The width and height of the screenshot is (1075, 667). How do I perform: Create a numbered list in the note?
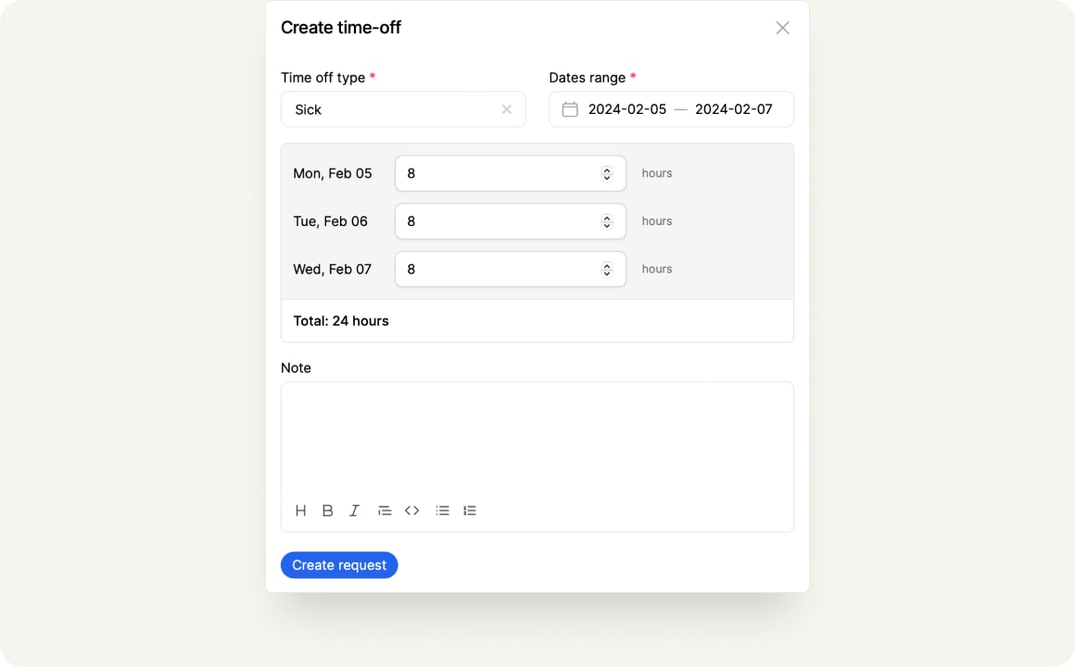tap(470, 510)
